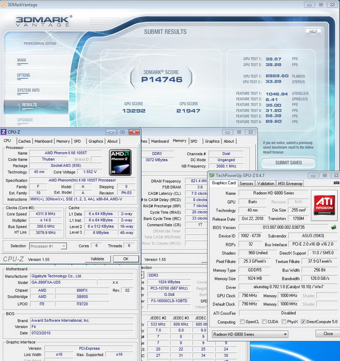Toggle the DirectCompute 5.0 checkbox

303,322
